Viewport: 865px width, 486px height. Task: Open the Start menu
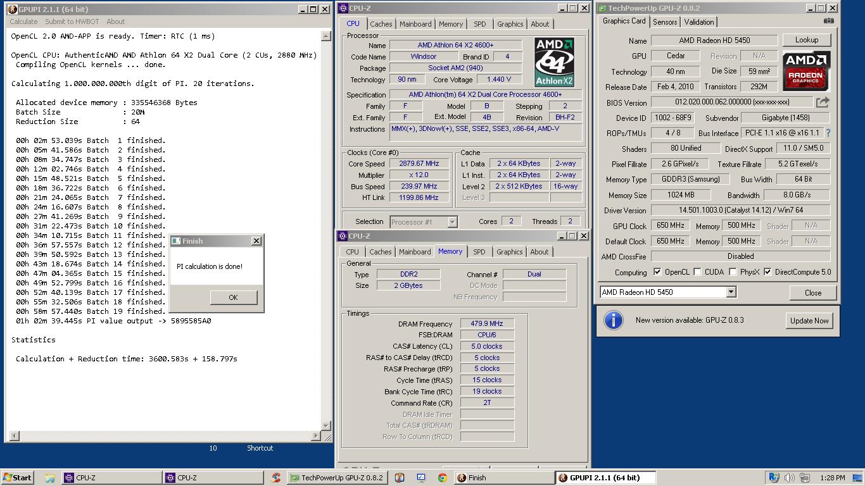[x=18, y=478]
